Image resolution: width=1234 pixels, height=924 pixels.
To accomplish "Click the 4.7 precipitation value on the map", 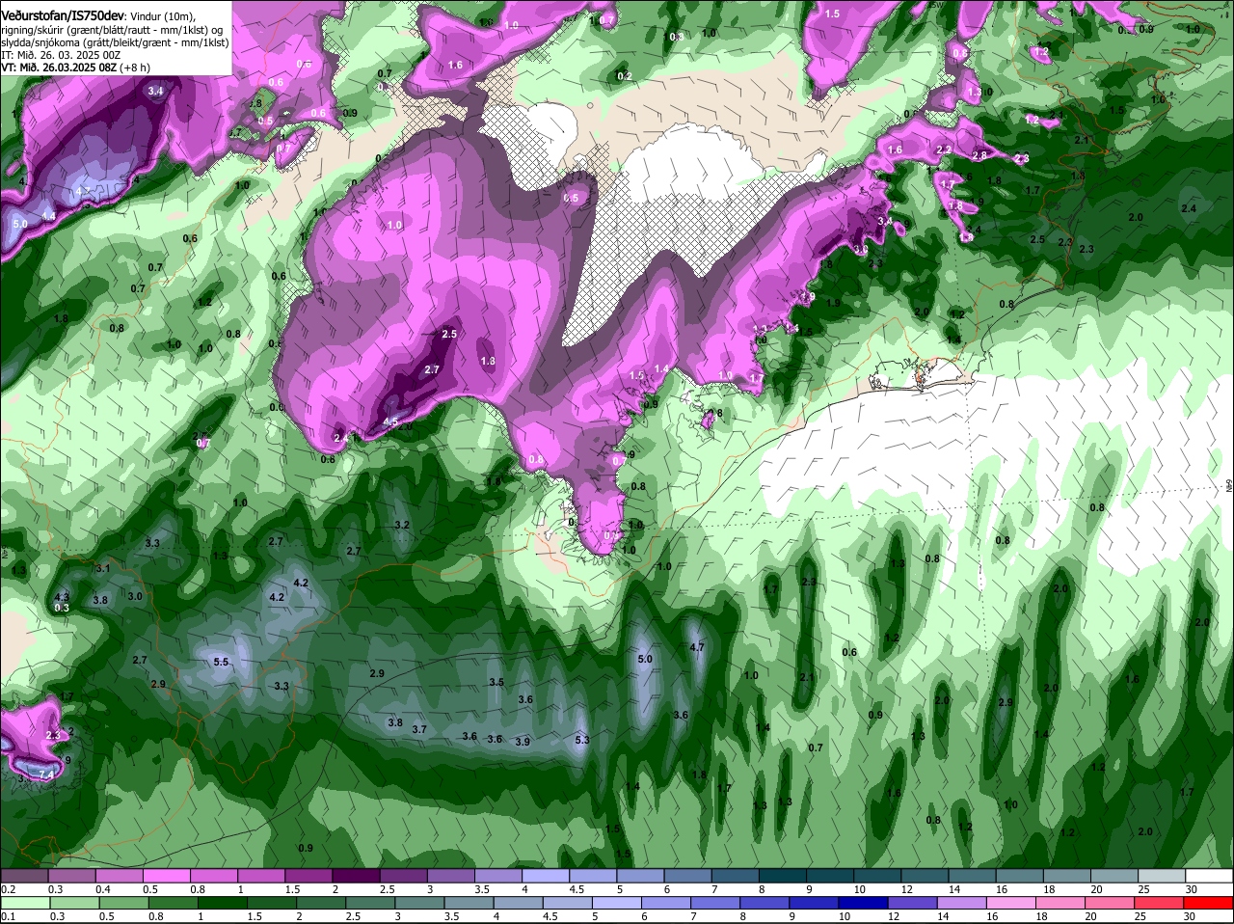I will [x=697, y=647].
